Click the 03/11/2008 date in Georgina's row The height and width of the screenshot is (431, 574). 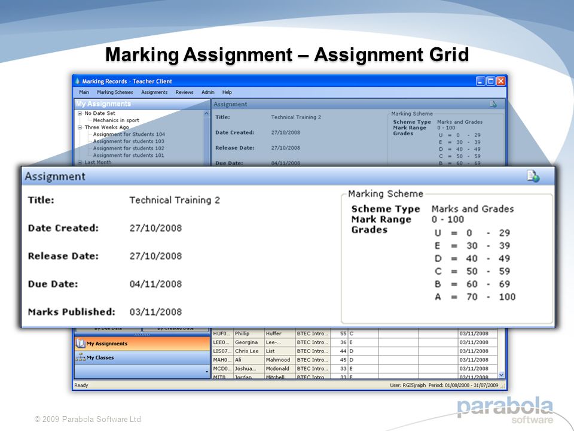point(478,342)
